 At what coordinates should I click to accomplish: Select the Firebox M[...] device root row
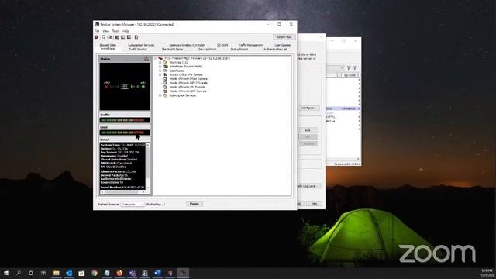tap(197, 58)
